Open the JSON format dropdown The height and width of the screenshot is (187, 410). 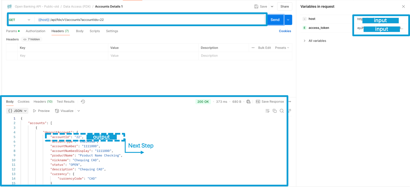click(17, 111)
